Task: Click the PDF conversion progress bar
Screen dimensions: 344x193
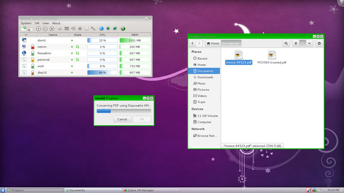Action: (x=124, y=111)
